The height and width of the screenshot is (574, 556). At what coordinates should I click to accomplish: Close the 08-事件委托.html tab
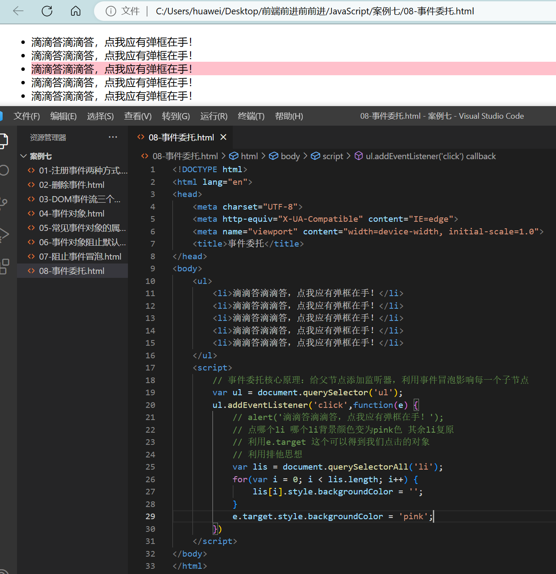point(223,137)
